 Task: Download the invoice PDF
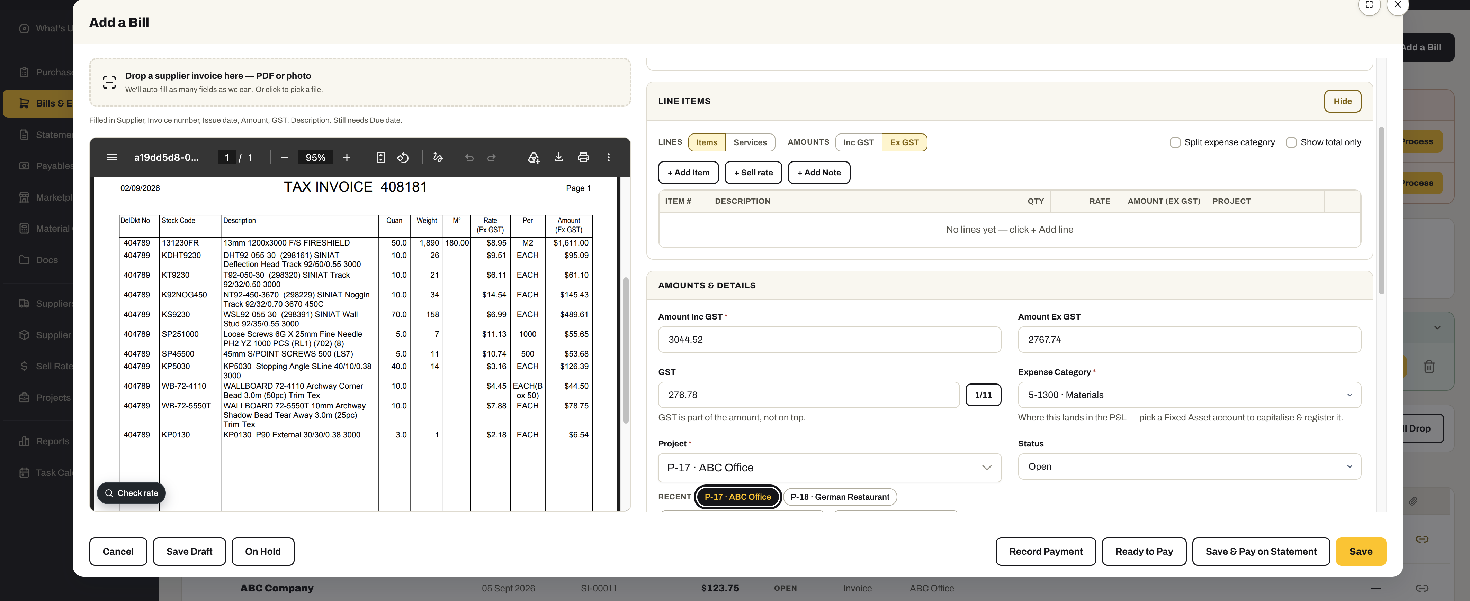pyautogui.click(x=559, y=157)
